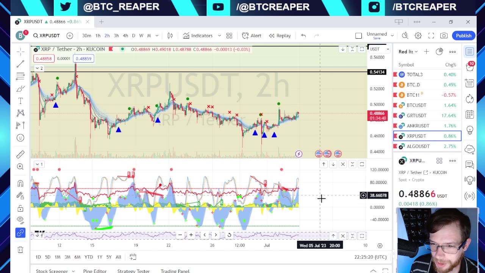Select the crosshair cursor tool
Viewport: 485px width, 273px height.
(20, 52)
